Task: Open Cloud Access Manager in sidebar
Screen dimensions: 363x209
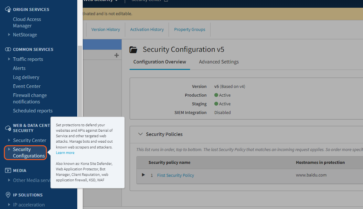Action: click(x=27, y=23)
